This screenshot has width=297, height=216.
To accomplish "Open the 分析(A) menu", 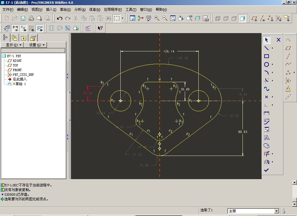I will (80, 10).
